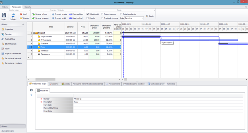Expand the Edytuj etapy group launcher
Screen dimensions: 248x133
click(30, 10)
